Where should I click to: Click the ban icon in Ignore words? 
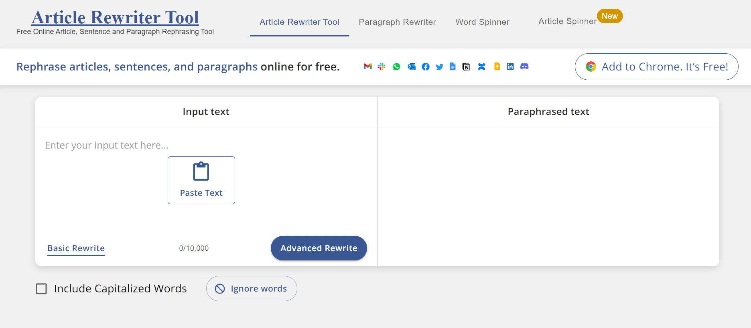[x=220, y=289]
